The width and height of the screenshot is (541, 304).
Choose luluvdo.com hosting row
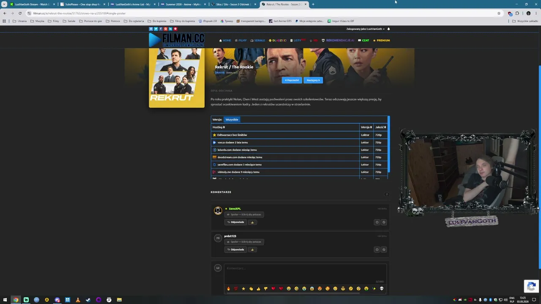tap(299, 150)
